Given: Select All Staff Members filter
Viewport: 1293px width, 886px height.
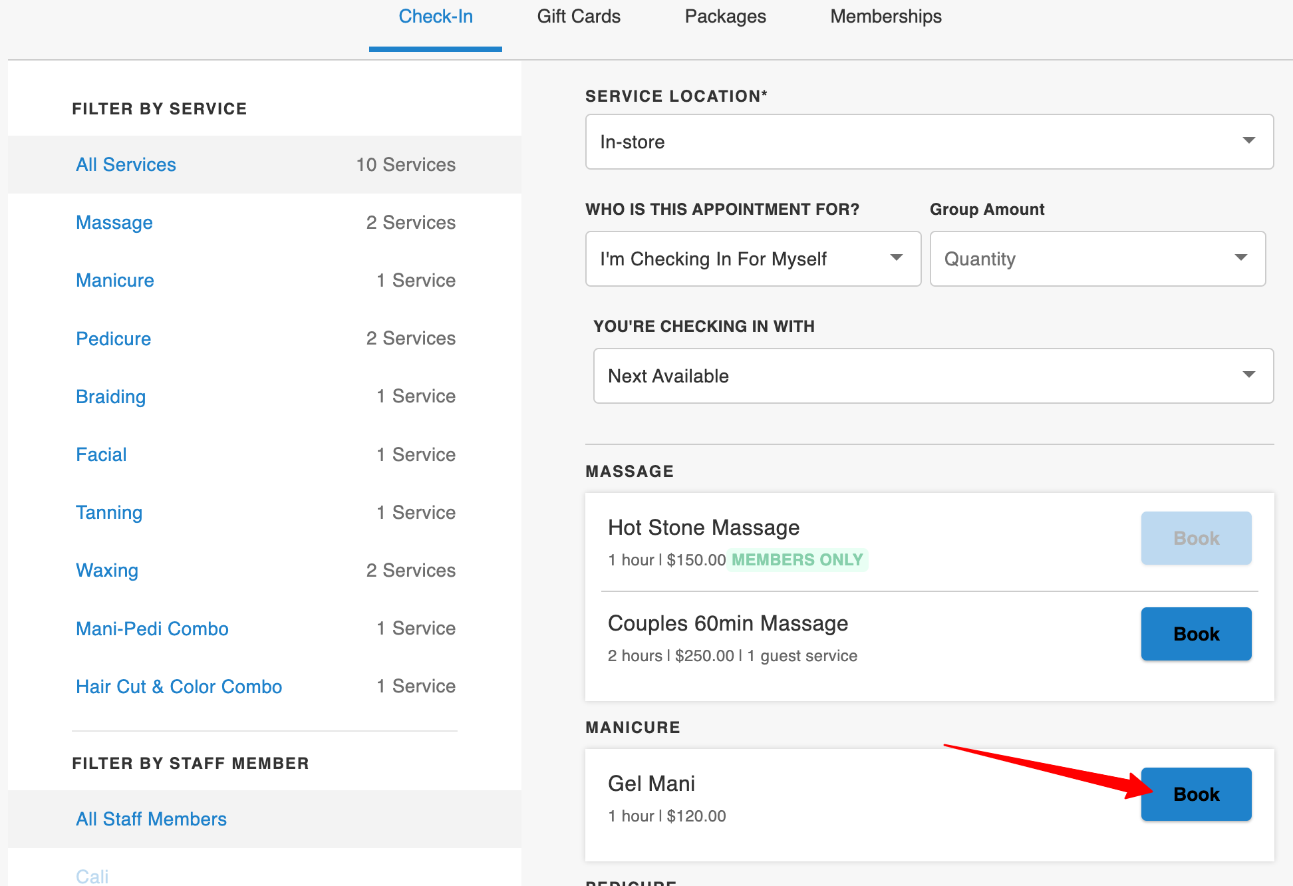Looking at the screenshot, I should tap(152, 819).
